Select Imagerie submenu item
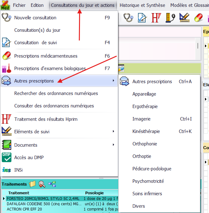 [x=159, y=119]
